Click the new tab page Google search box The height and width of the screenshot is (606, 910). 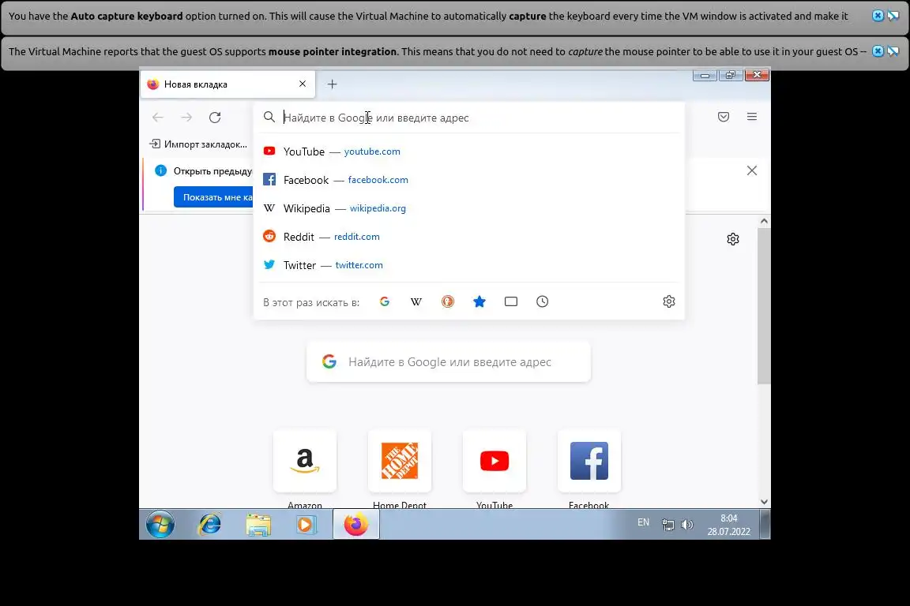(449, 362)
